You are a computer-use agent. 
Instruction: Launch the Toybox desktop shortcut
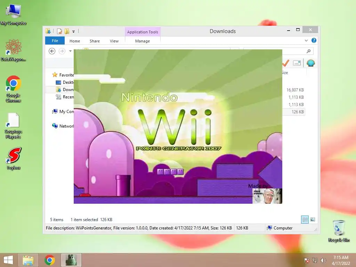click(14, 158)
